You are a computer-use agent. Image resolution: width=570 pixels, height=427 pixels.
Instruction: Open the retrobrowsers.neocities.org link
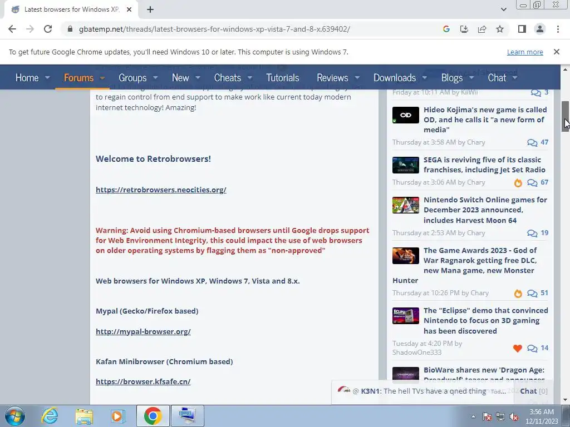pos(161,190)
